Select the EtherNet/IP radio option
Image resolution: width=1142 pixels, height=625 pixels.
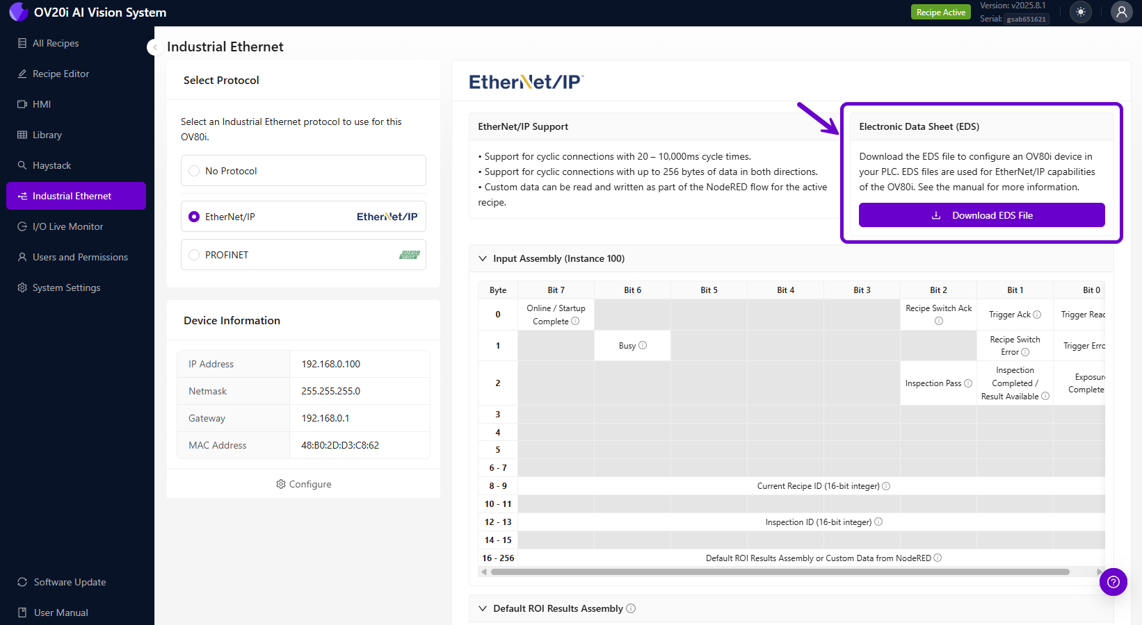[x=194, y=217]
